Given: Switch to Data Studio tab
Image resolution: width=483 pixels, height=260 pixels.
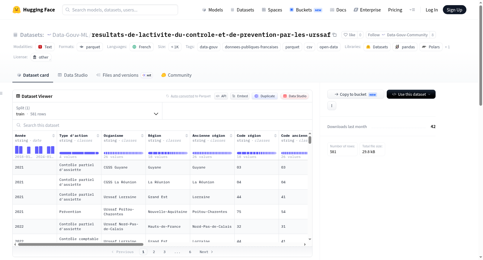Looking at the screenshot, I should coord(73,75).
